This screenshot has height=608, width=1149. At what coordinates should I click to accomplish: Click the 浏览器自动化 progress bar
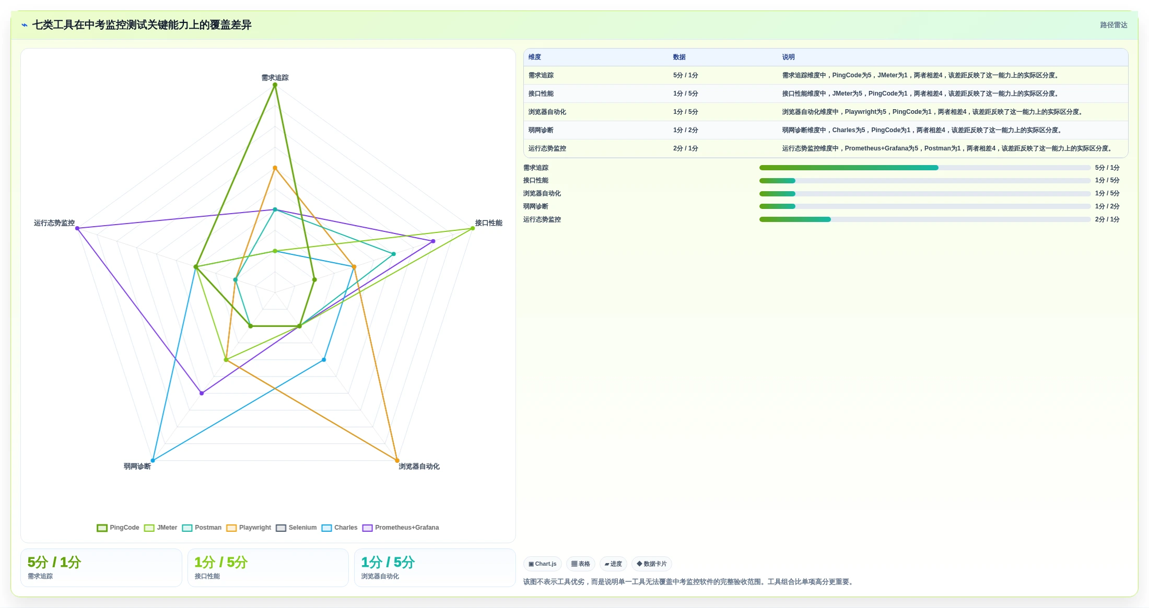925,194
